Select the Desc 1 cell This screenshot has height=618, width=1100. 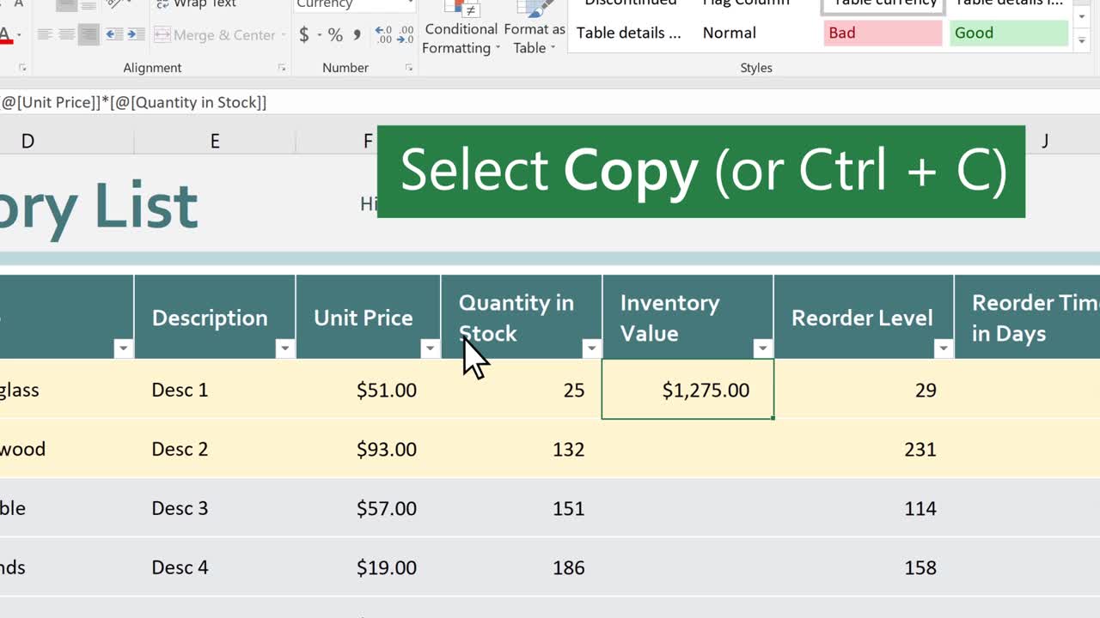pyautogui.click(x=215, y=390)
